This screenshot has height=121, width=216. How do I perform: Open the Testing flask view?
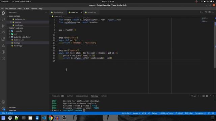[3, 45]
